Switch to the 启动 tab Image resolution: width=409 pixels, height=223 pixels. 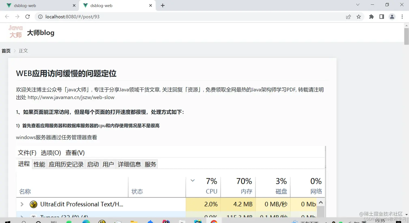[x=93, y=164]
